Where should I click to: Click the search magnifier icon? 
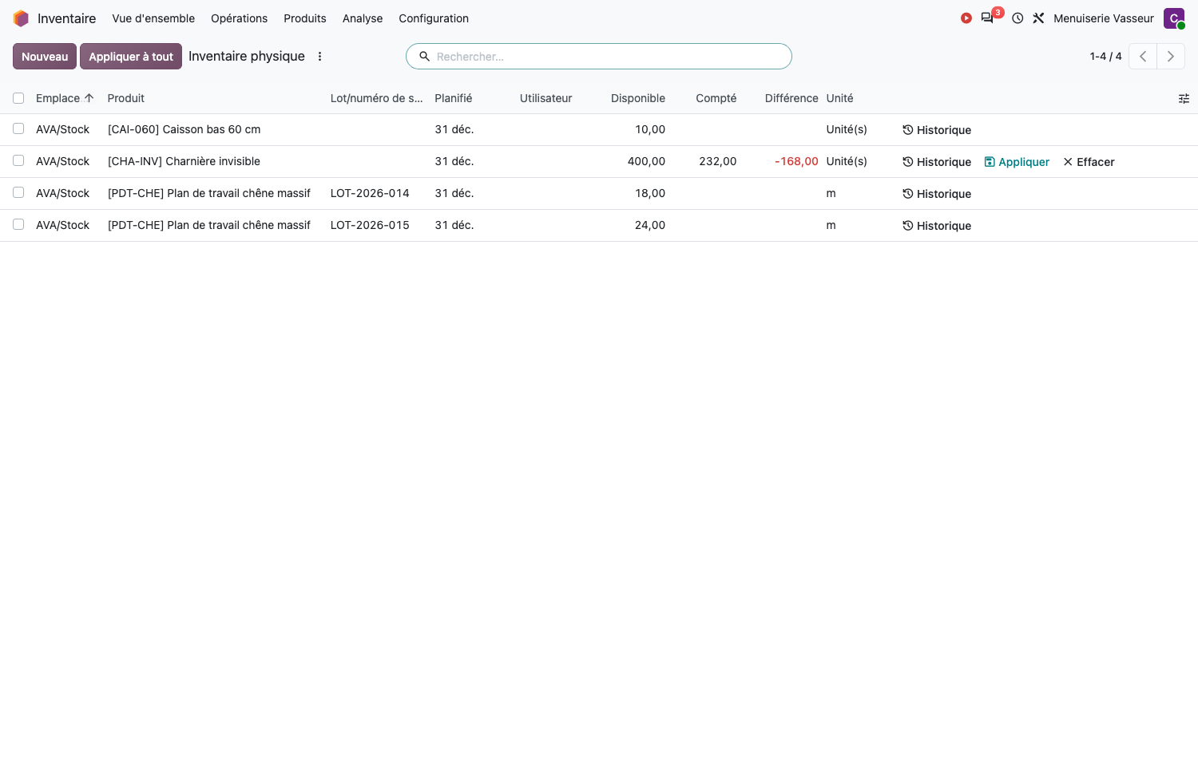tap(425, 57)
